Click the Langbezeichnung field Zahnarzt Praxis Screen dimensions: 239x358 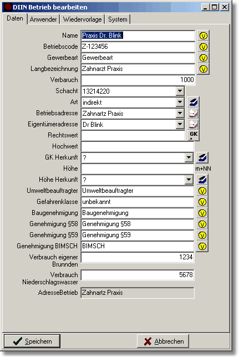[138, 69]
